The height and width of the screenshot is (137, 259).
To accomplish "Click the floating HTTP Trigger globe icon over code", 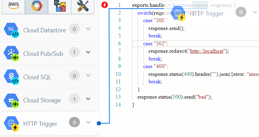I will (x=178, y=14).
